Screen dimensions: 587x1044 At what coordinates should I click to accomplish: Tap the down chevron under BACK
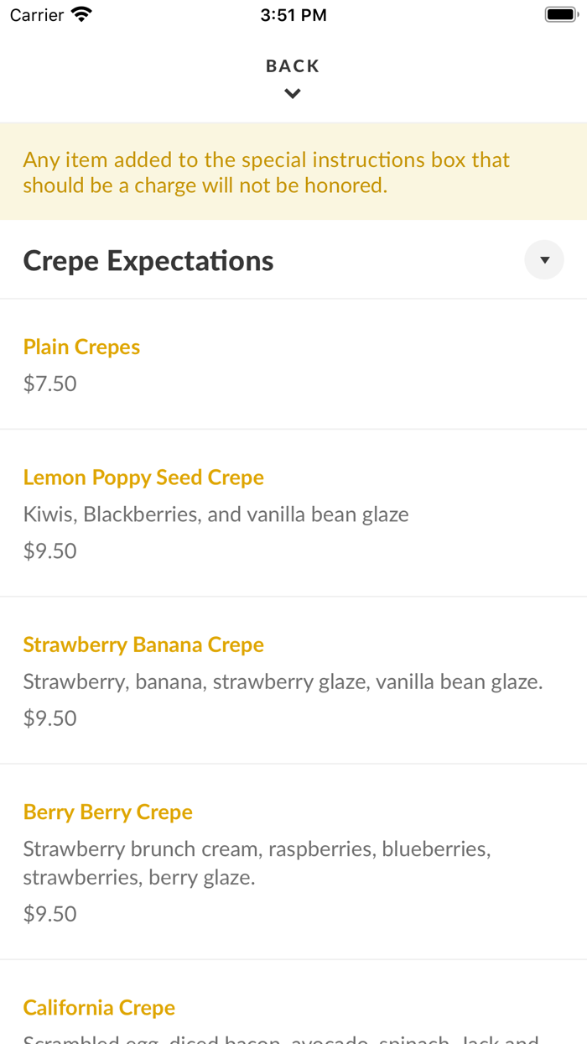(x=293, y=94)
